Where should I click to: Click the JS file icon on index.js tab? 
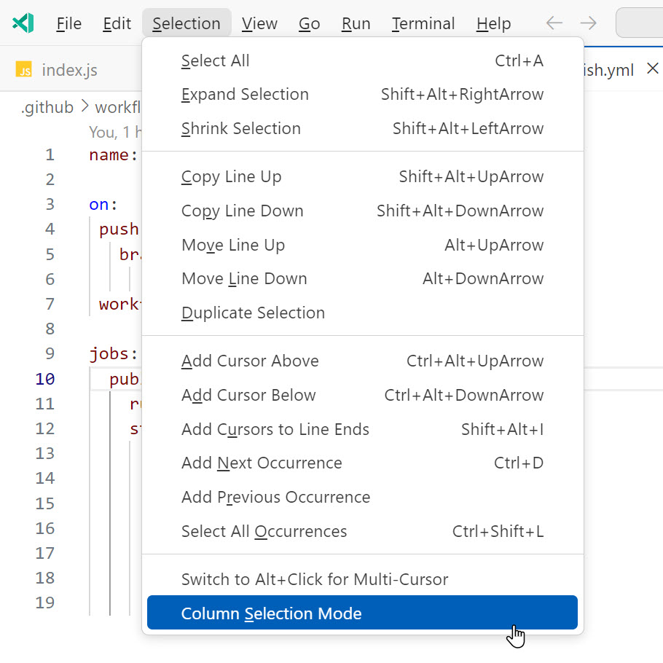click(x=23, y=70)
